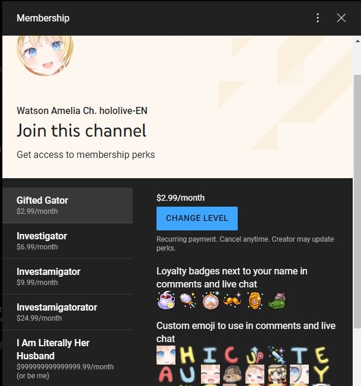Viewport: 361px width, 386px height.
Task: Click the sparkling syringe emoji
Action: [277, 355]
